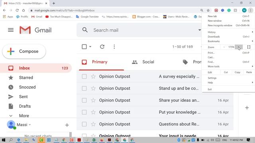The width and height of the screenshot is (255, 143).
Task: Increase zoom with the plus button
Action: click(x=239, y=47)
